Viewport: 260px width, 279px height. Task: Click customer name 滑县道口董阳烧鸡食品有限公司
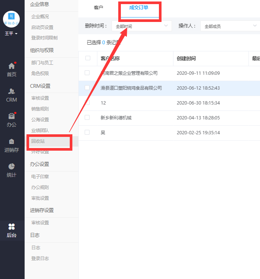[131, 88]
